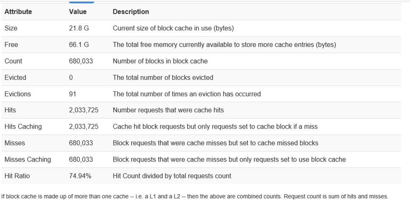
Task: Click the Attribute column header
Action: 18,12
